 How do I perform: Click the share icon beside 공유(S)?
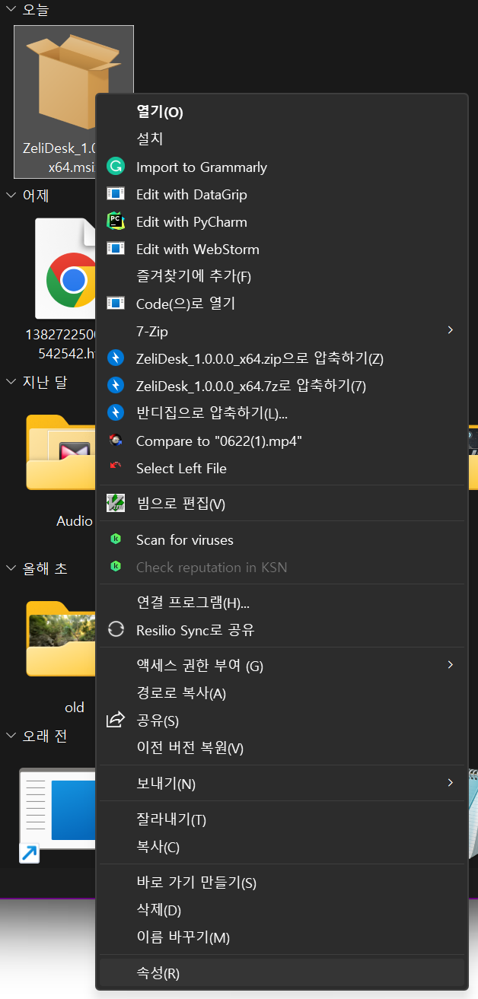click(116, 720)
